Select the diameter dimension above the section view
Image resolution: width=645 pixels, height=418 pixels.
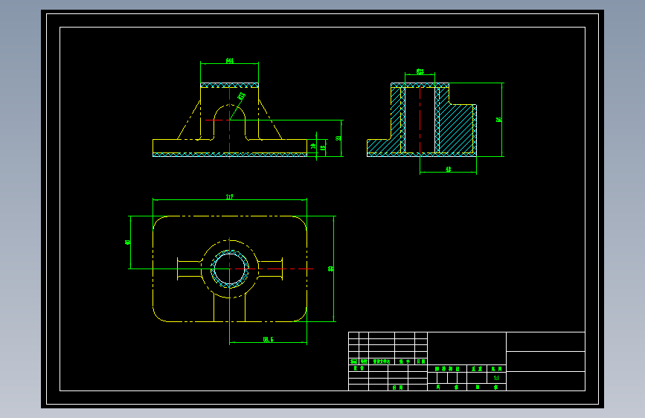(x=420, y=71)
